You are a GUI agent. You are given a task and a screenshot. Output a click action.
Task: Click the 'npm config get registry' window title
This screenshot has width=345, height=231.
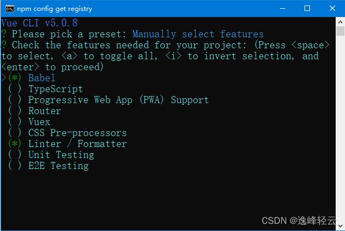pos(55,9)
